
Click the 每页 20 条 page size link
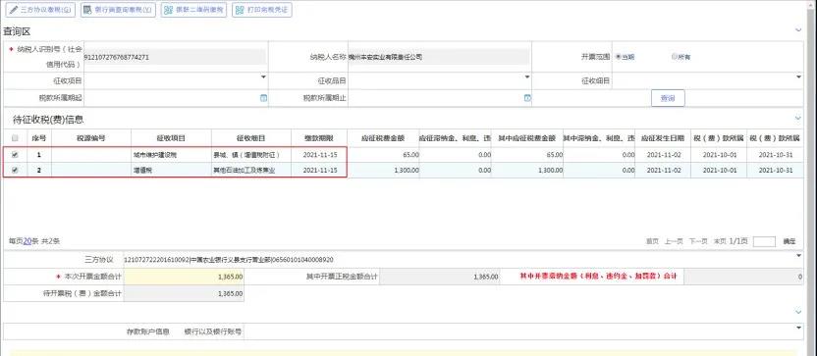(27, 241)
